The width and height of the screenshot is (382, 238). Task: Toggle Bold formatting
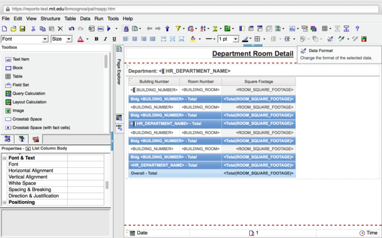tap(97, 39)
